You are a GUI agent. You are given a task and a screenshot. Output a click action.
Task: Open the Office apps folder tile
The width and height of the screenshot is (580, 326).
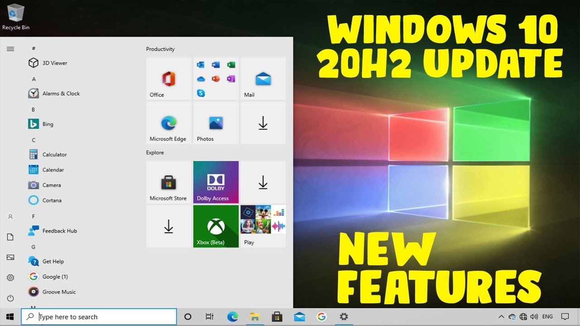pos(216,79)
